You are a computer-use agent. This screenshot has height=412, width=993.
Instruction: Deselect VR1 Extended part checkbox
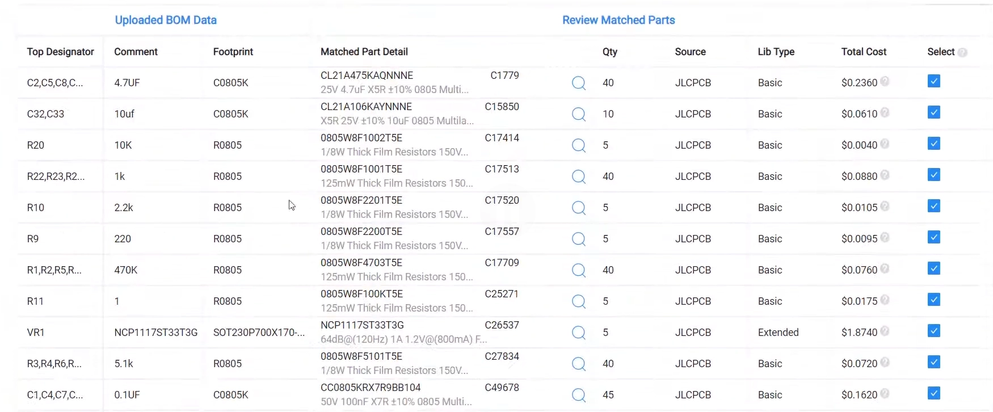point(934,331)
